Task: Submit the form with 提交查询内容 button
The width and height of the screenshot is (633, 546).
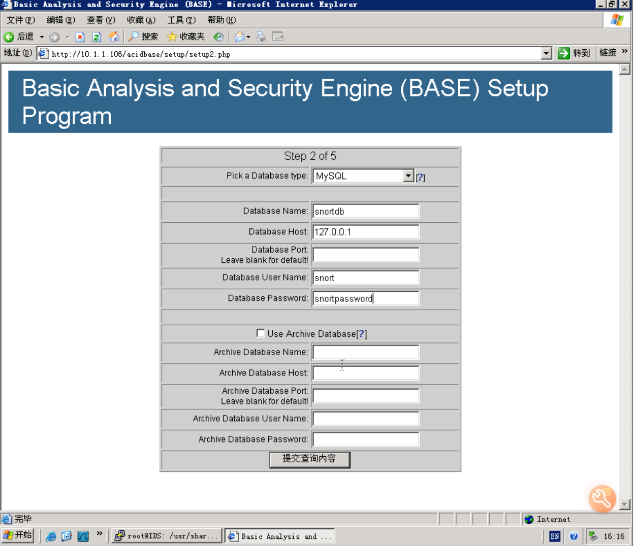Action: (x=310, y=459)
